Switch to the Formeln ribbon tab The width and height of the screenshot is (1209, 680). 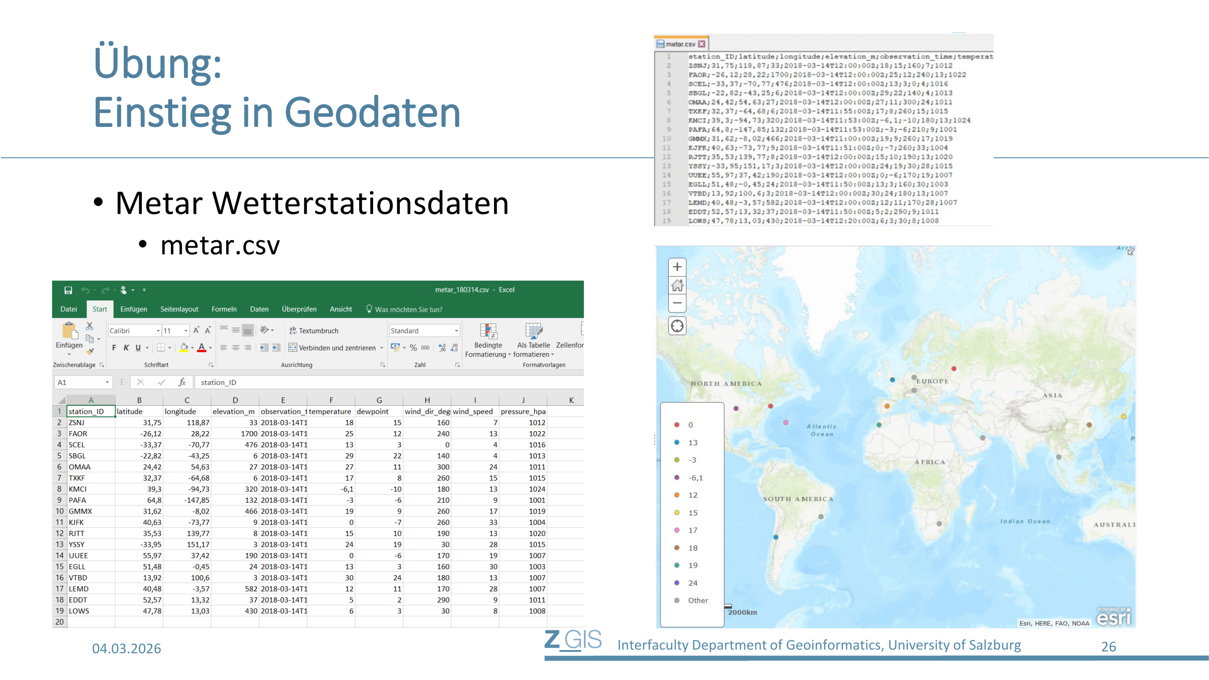point(224,309)
